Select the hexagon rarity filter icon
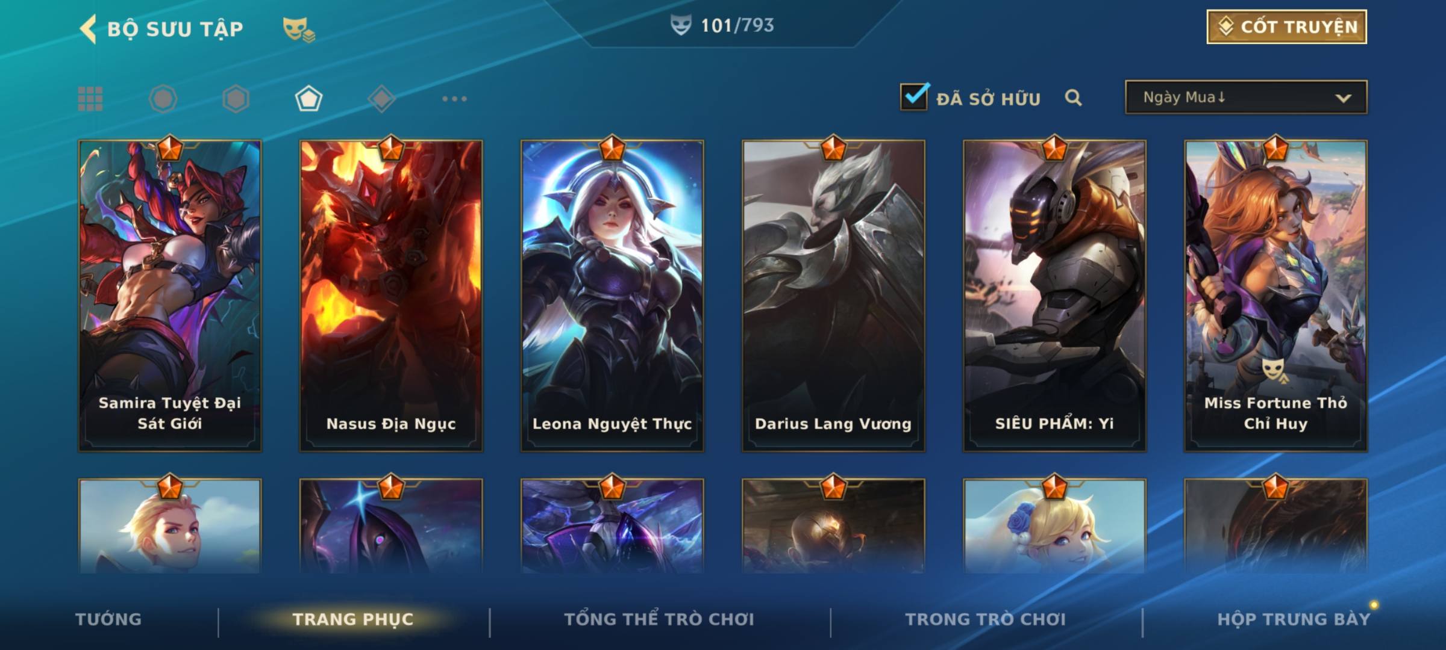Viewport: 1446px width, 650px height. coord(236,99)
